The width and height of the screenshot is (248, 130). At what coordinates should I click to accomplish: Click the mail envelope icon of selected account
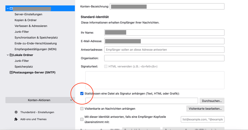click(11, 8)
